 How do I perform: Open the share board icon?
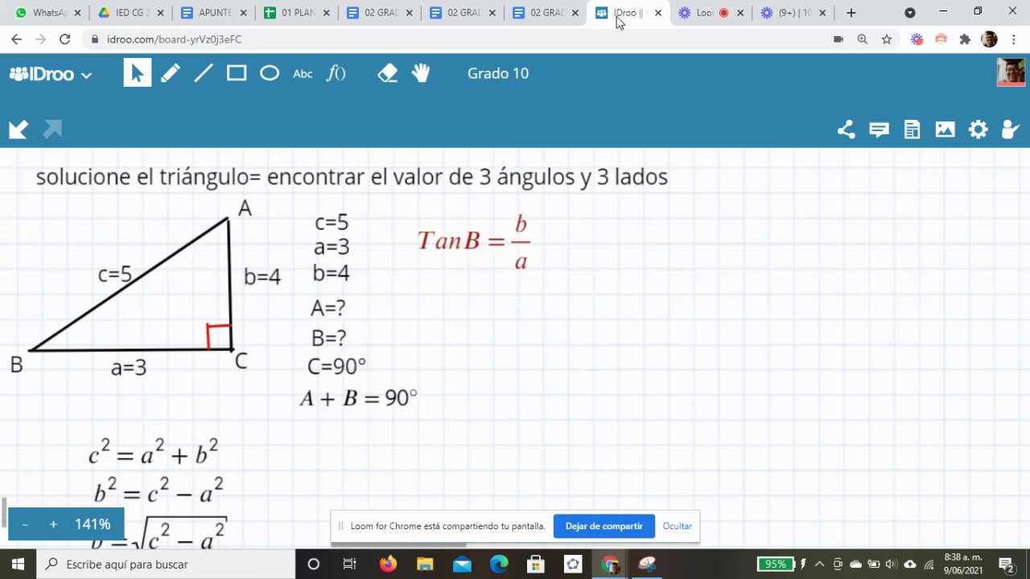[x=846, y=129]
